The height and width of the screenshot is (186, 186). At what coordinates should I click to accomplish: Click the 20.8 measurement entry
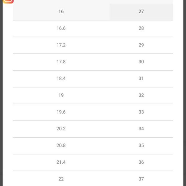[61, 146]
